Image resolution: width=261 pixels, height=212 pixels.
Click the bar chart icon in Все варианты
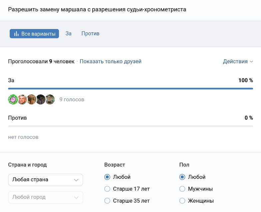[16, 34]
